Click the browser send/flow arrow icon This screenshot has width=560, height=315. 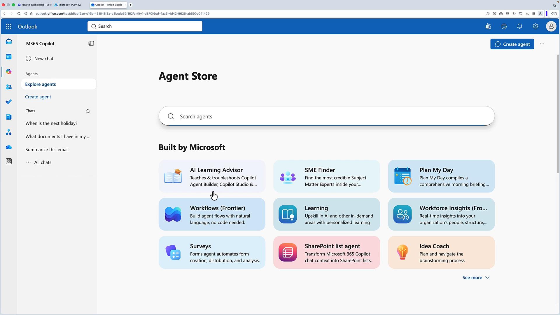(x=514, y=14)
